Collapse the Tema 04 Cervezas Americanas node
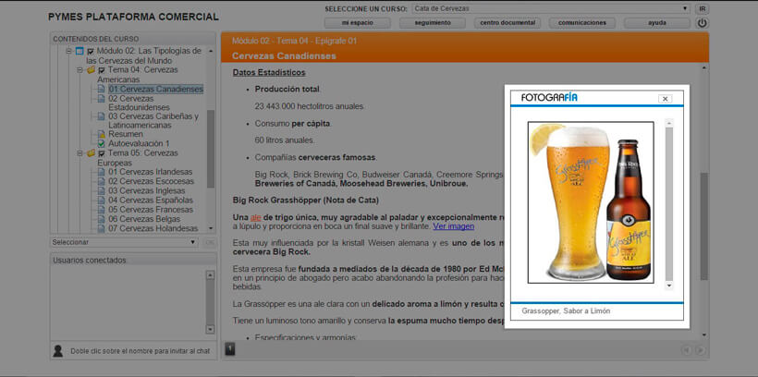This screenshot has width=758, height=377. coord(79,70)
